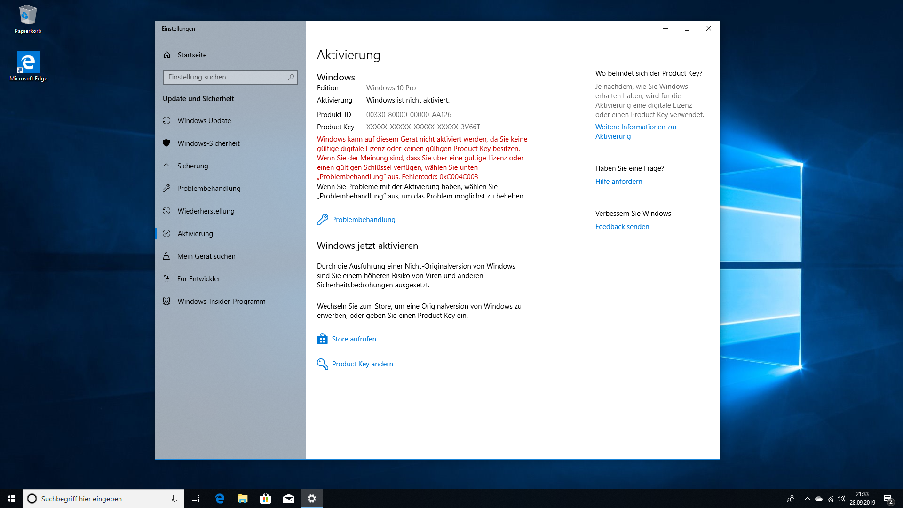Open the Windows Start button
Viewport: 903px width, 508px height.
click(x=11, y=499)
